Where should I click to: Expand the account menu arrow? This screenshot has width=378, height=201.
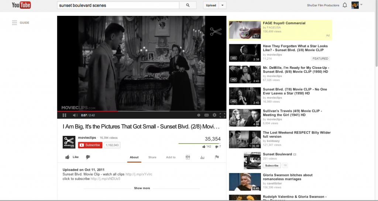click(361, 4)
